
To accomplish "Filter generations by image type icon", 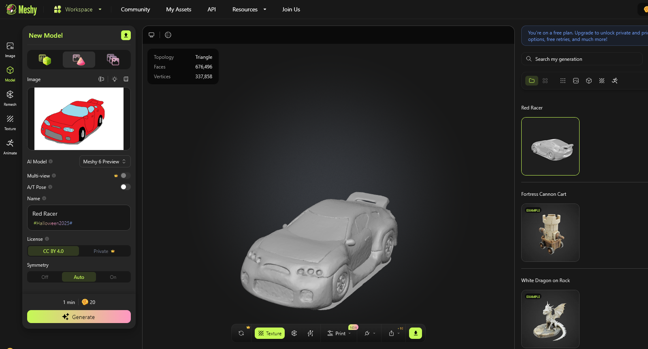I will [x=576, y=81].
